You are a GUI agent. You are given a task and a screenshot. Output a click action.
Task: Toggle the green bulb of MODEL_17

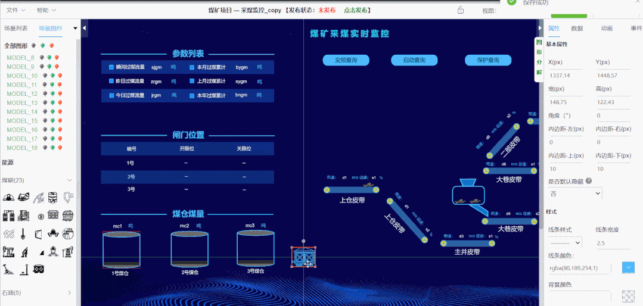click(x=52, y=139)
